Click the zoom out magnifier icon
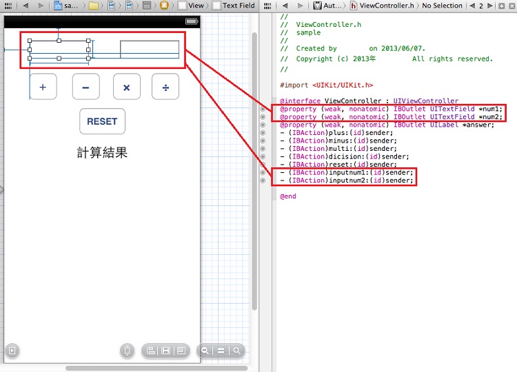Image resolution: width=517 pixels, height=372 pixels. (205, 351)
